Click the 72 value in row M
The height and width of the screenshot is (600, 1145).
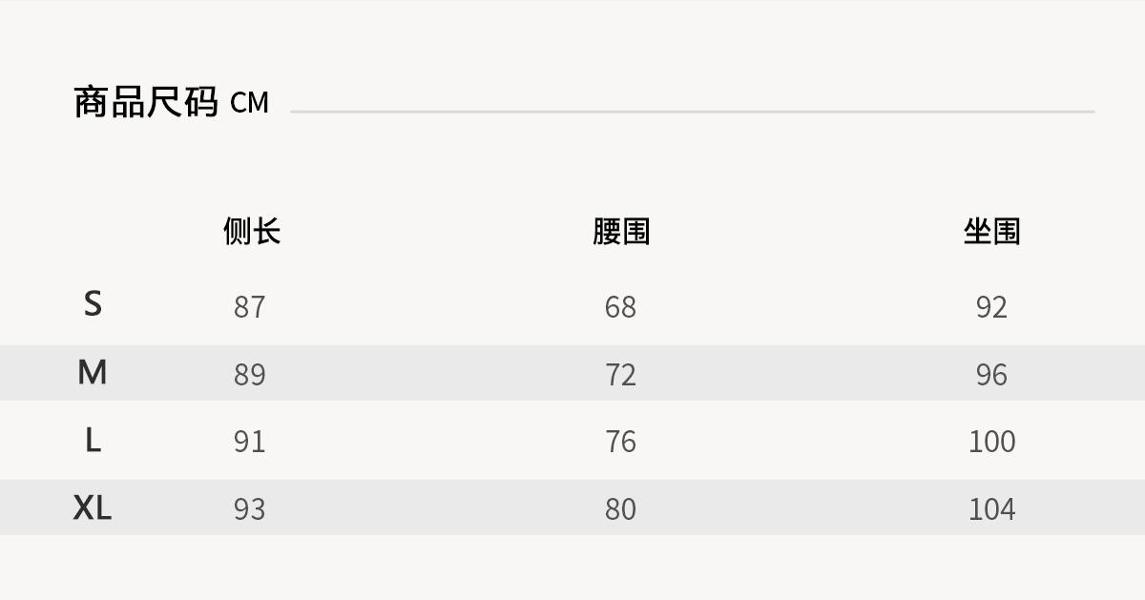[620, 375]
